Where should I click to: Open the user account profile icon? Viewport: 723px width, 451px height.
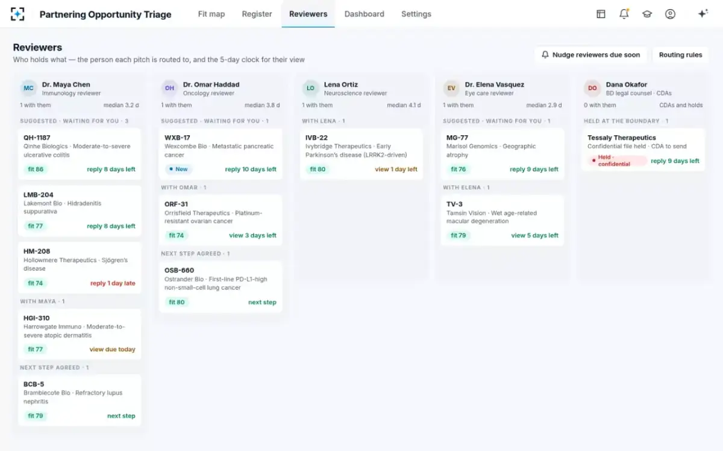[670, 14]
